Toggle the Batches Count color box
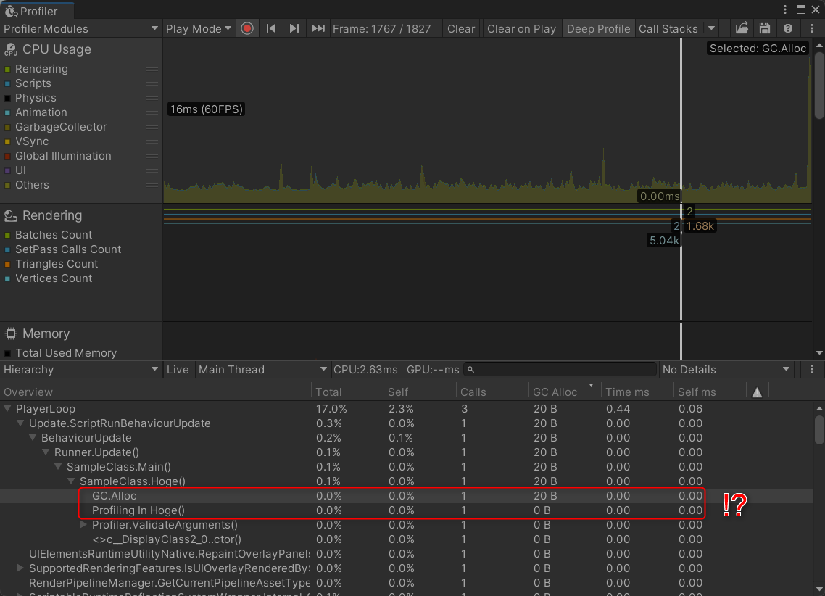 tap(7, 235)
